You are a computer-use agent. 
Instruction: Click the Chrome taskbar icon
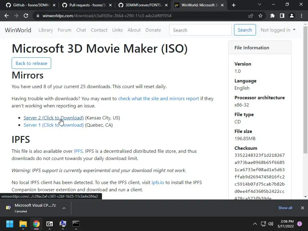(36, 224)
